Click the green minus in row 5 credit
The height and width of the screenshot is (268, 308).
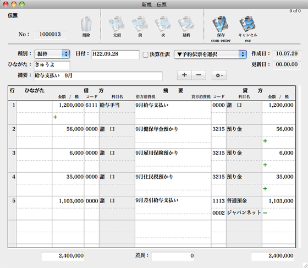[265, 213]
